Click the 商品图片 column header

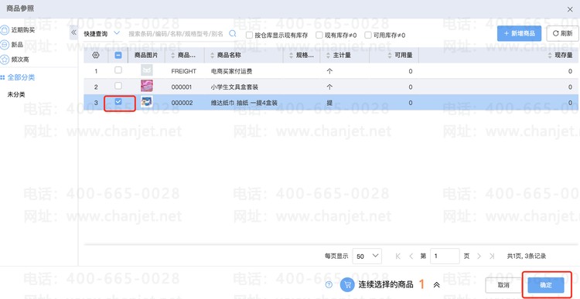click(x=145, y=55)
